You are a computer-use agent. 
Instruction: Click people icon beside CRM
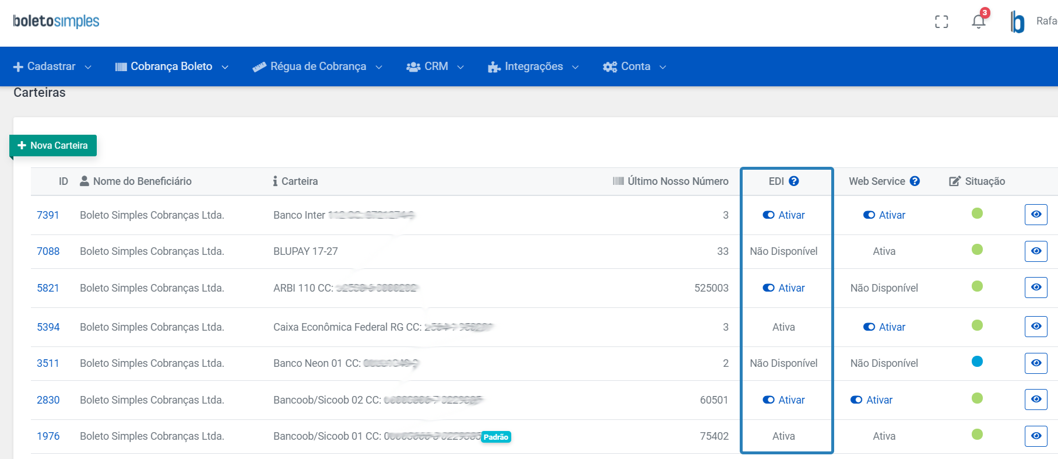click(413, 67)
